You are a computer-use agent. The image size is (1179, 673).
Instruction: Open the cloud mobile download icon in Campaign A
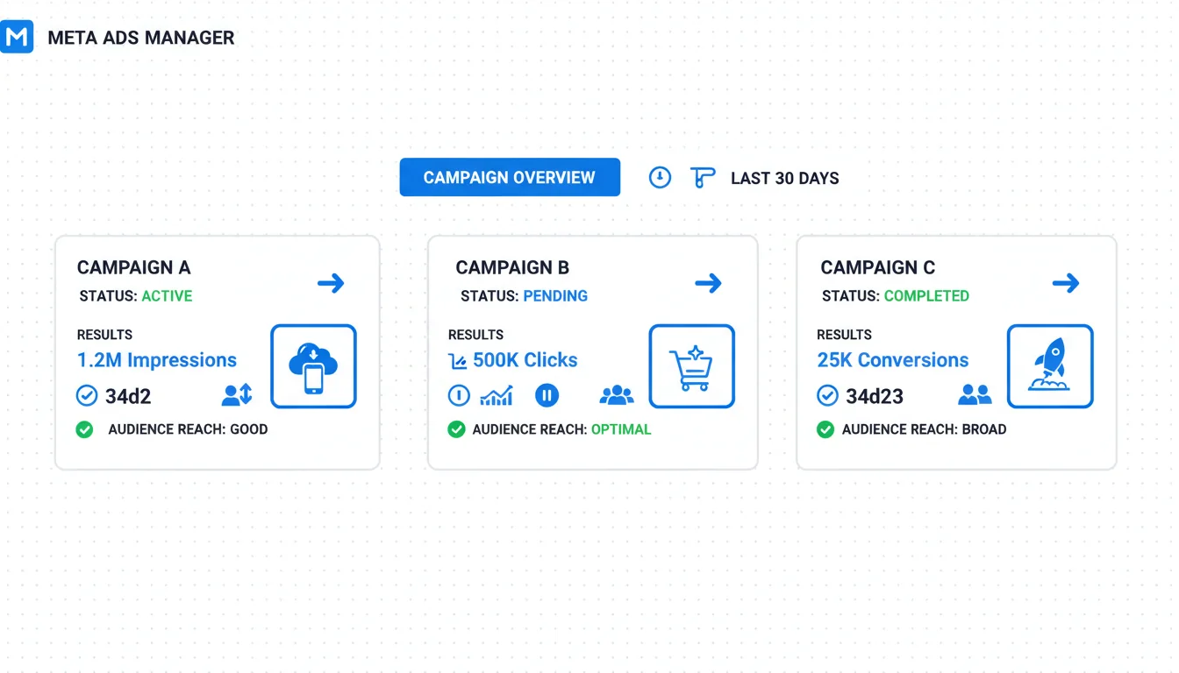(x=313, y=366)
